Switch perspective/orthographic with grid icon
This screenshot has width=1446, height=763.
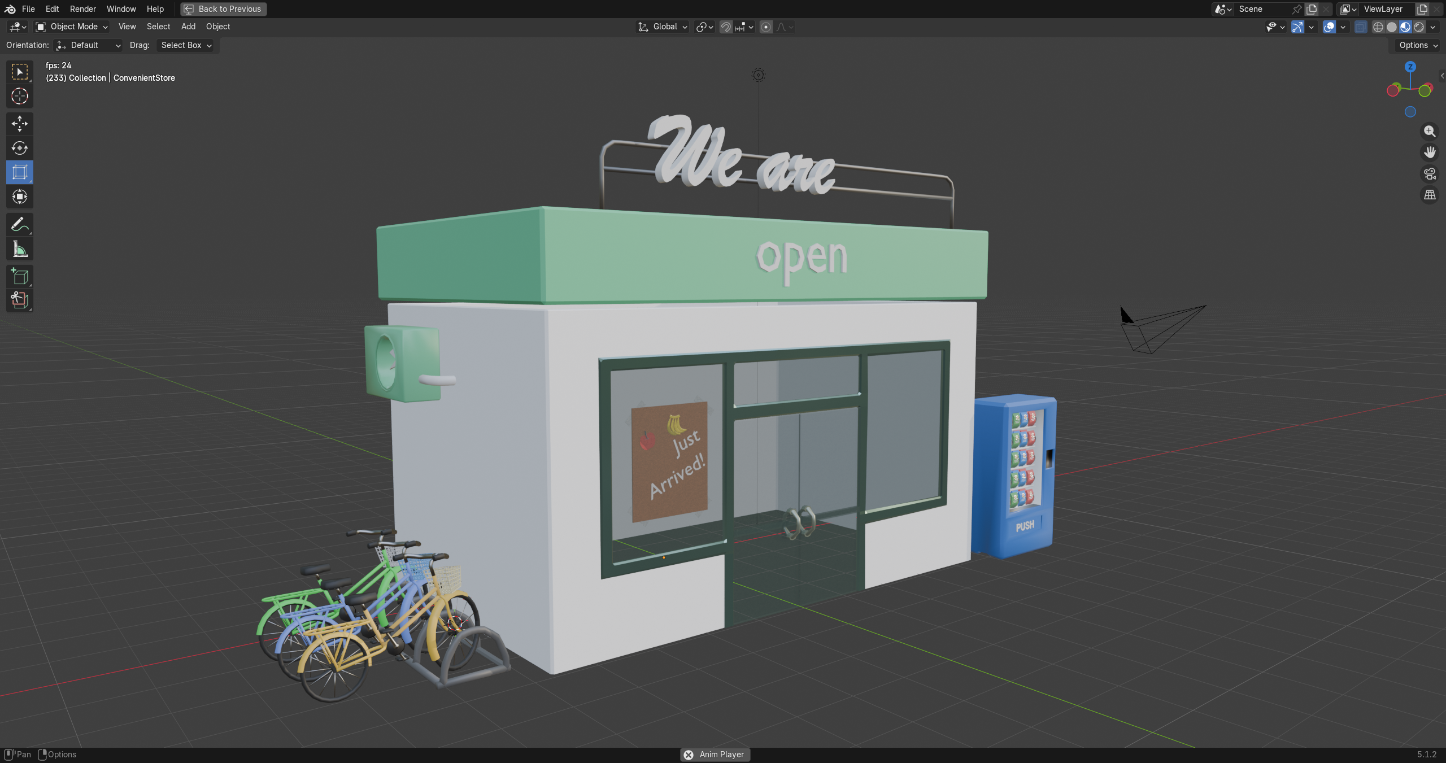(x=1430, y=195)
